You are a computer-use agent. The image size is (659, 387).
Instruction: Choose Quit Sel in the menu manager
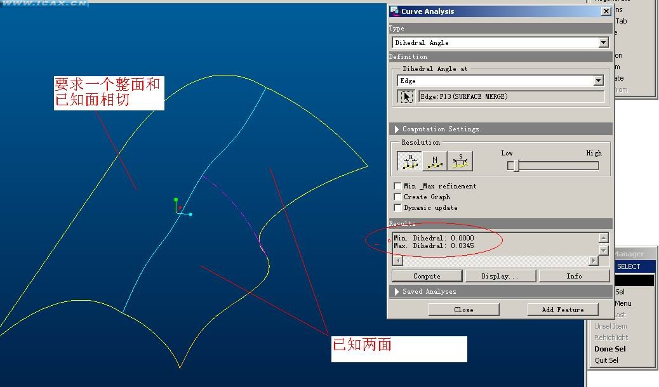pos(606,360)
